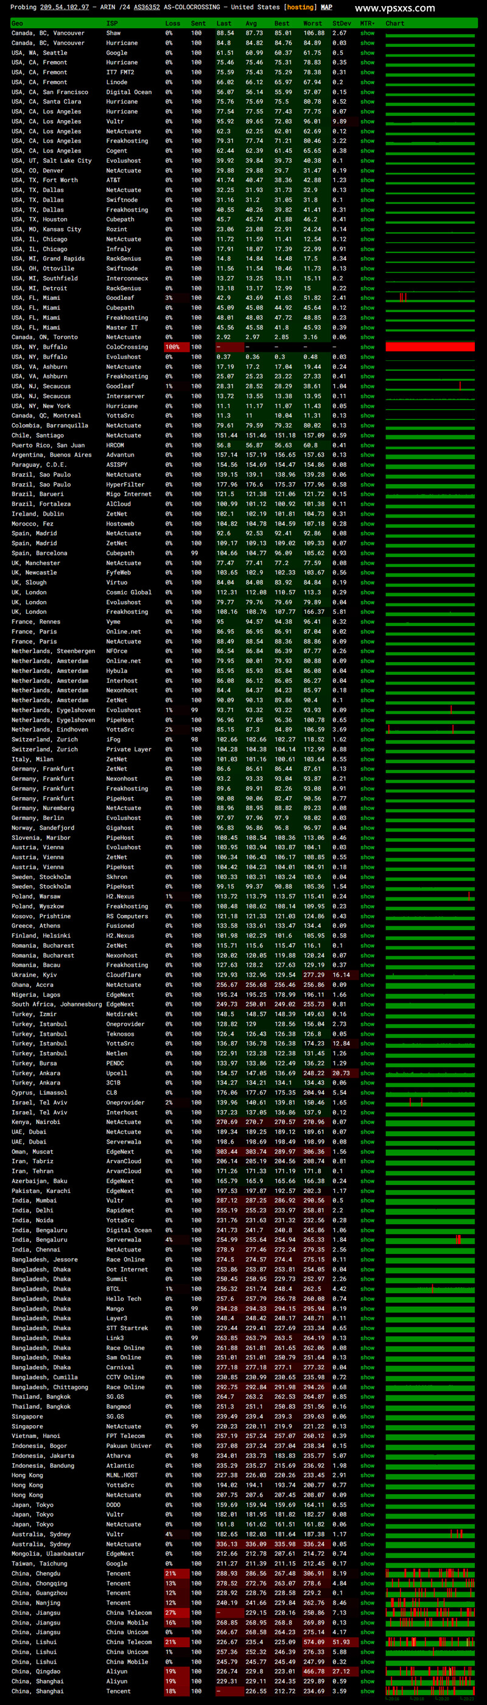
Task: Click the 'Cyprus, Limassol' location
Action: coord(40,1093)
